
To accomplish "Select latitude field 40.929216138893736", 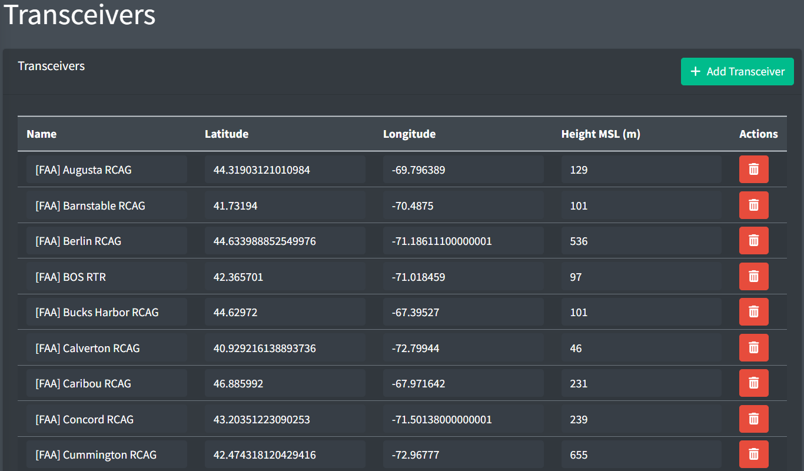I will (x=285, y=348).
